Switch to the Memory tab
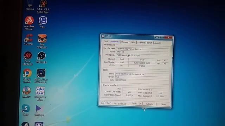This screenshot has height=126, width=225. click(125, 42)
